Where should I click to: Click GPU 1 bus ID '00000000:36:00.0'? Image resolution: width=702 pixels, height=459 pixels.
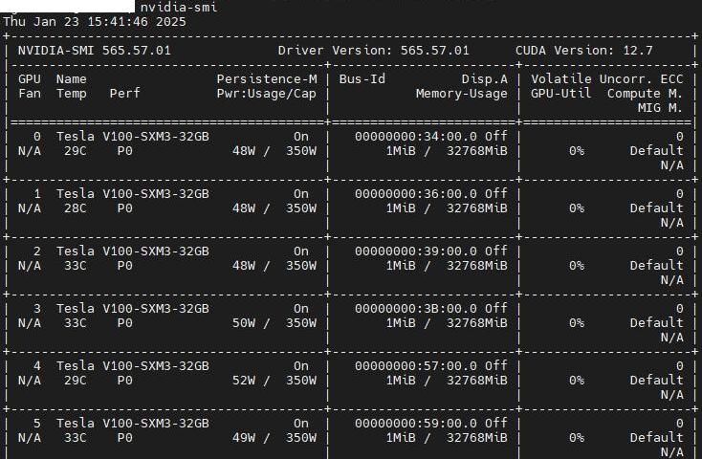(x=416, y=193)
